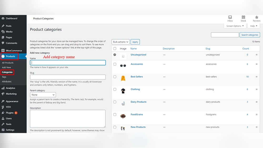Check the Accessories category checkbox
Screen dimensions: 263x148
[x=115, y=64]
